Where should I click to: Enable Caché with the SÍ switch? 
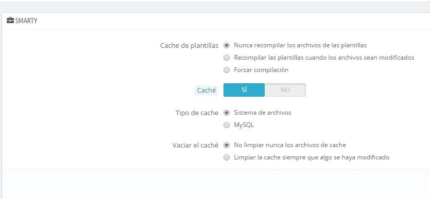point(244,90)
